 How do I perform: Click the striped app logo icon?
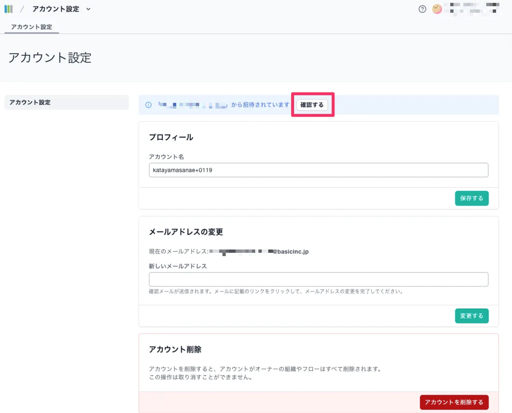[8, 9]
